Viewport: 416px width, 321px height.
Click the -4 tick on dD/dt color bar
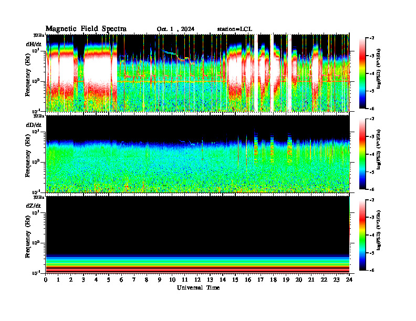[372, 154]
